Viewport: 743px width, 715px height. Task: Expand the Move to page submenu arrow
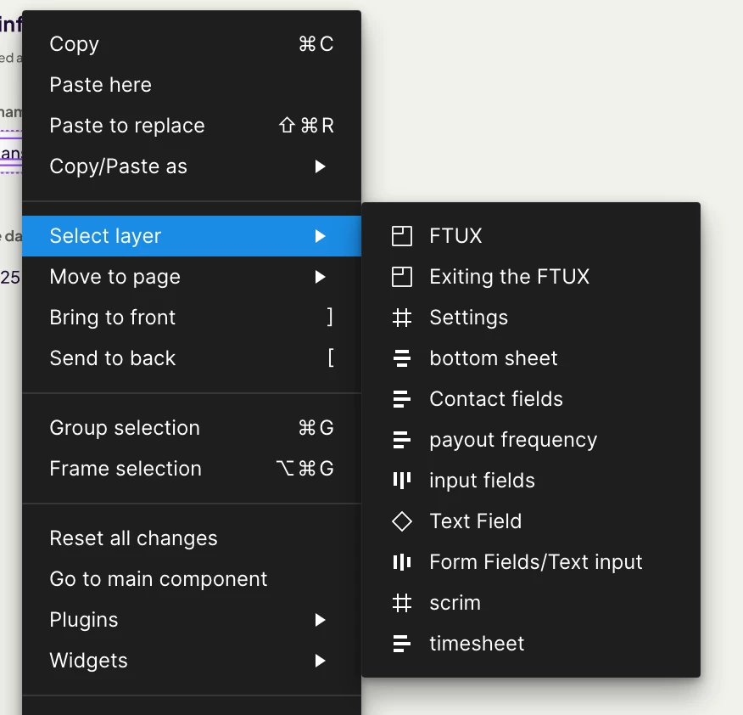(x=321, y=277)
